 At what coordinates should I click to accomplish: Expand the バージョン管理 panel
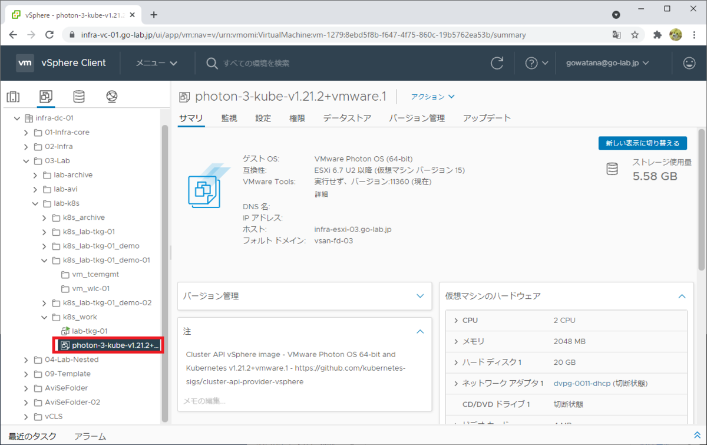point(420,295)
